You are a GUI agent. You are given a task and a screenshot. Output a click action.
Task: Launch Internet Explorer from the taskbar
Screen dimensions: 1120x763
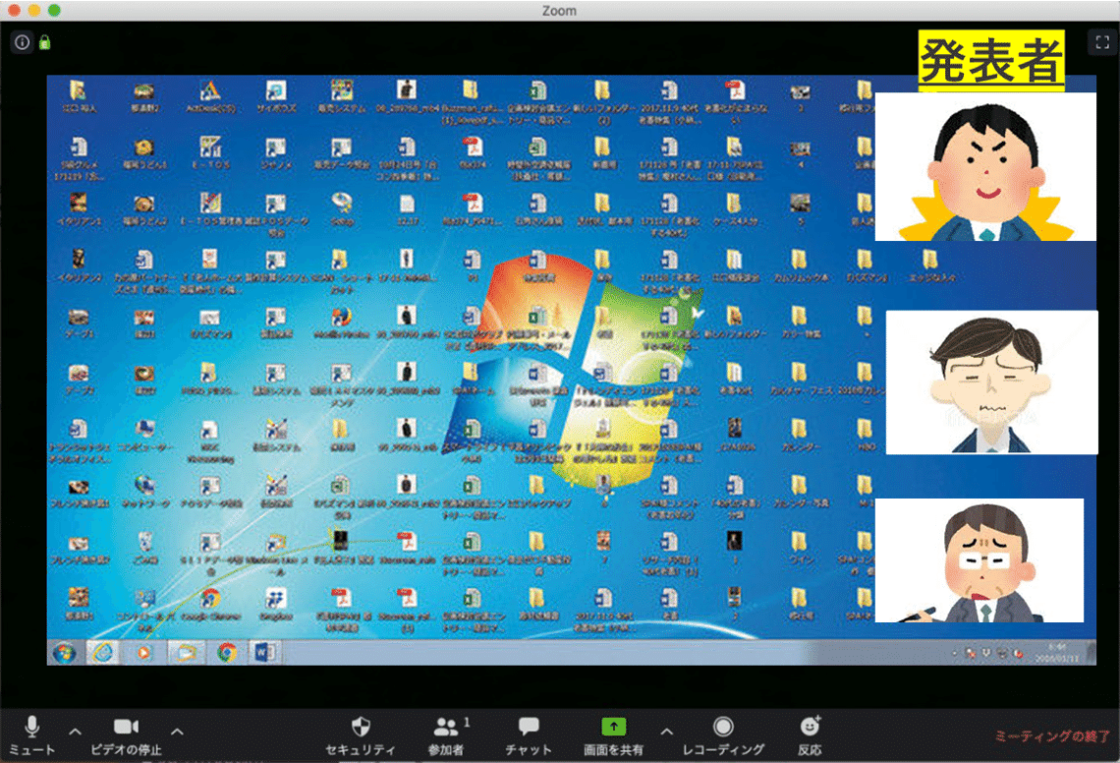coord(103,652)
